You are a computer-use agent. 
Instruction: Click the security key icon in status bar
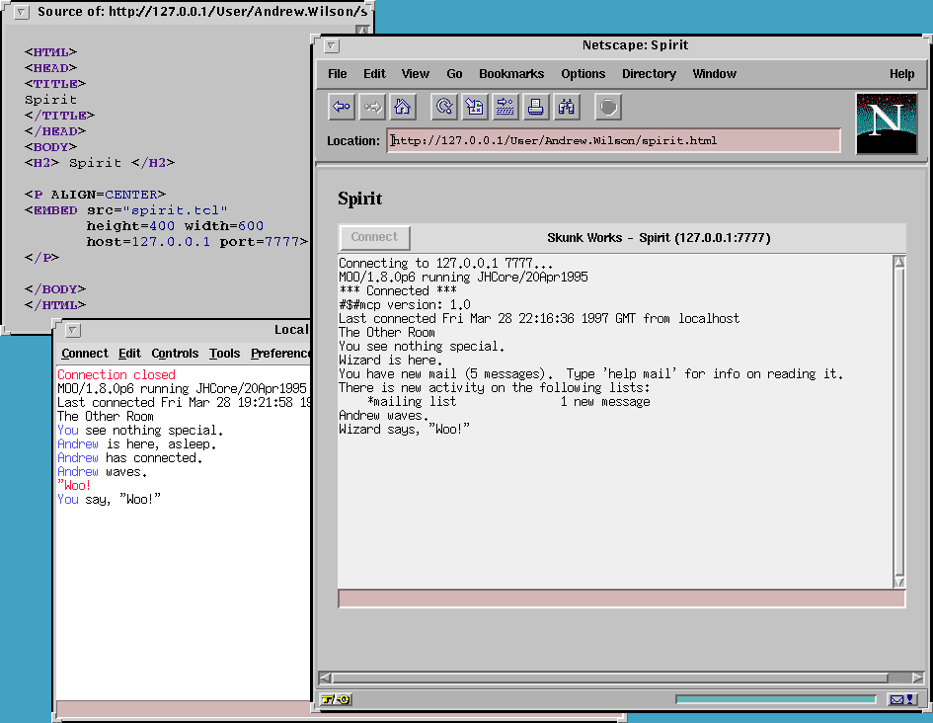coord(336,700)
